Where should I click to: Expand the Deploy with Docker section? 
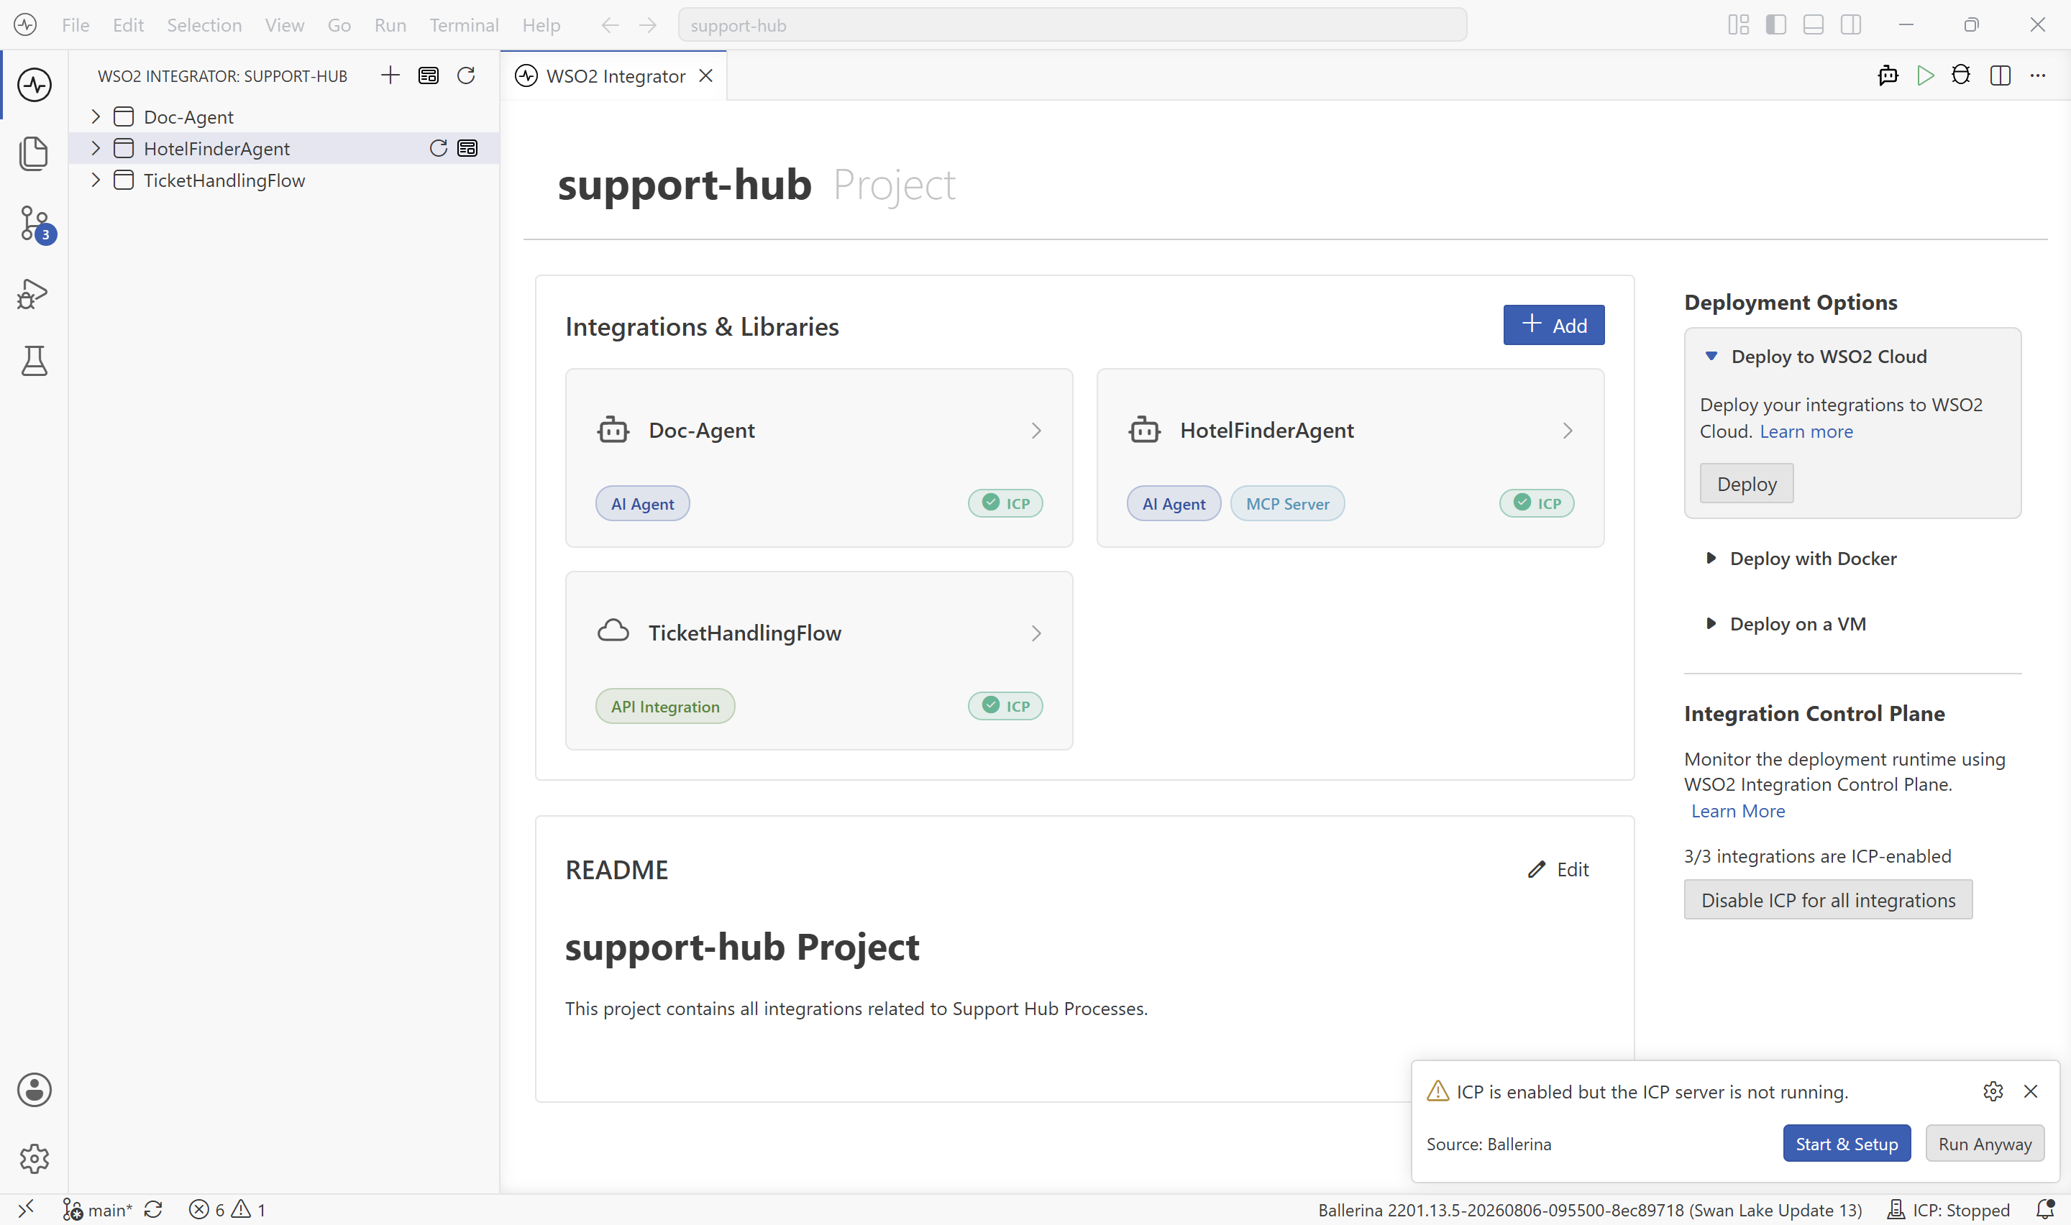pyautogui.click(x=1711, y=559)
